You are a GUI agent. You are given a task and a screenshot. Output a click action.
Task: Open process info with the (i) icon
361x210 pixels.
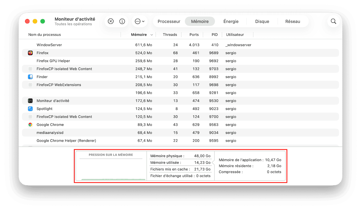point(122,22)
